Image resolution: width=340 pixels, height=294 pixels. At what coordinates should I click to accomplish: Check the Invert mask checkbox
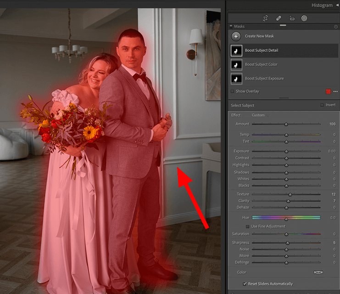(322, 105)
